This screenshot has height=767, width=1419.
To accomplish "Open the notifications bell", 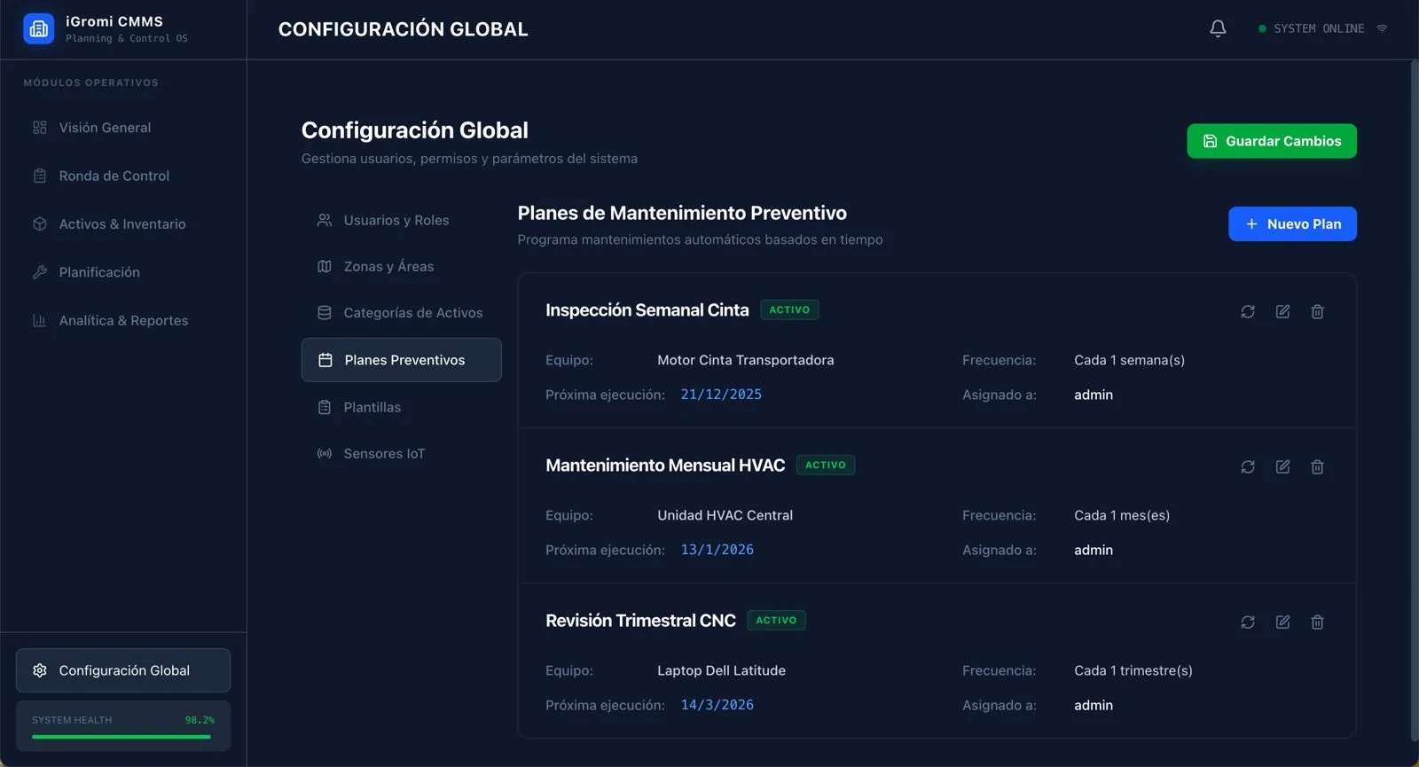I will 1218,29.
